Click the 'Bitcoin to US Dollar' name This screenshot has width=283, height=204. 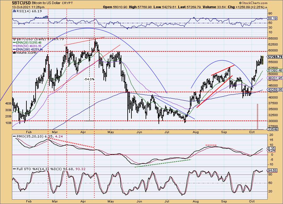coord(46,3)
